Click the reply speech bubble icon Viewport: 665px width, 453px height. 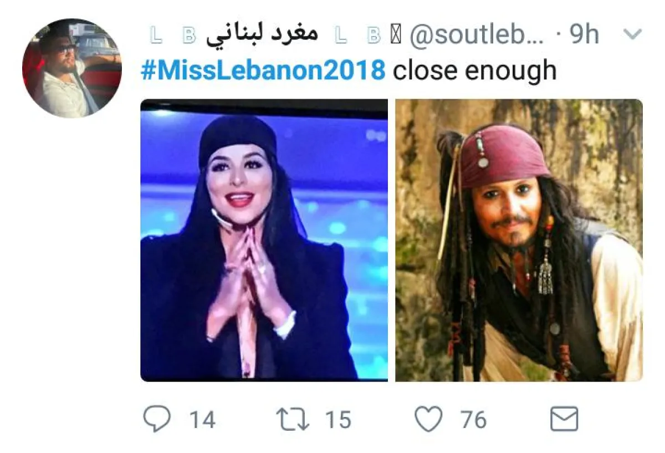pyautogui.click(x=156, y=419)
